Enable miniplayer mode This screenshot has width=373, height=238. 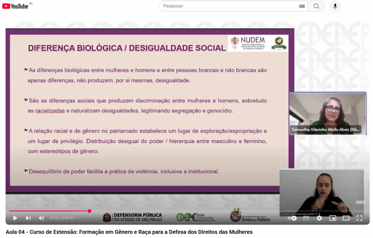333,218
